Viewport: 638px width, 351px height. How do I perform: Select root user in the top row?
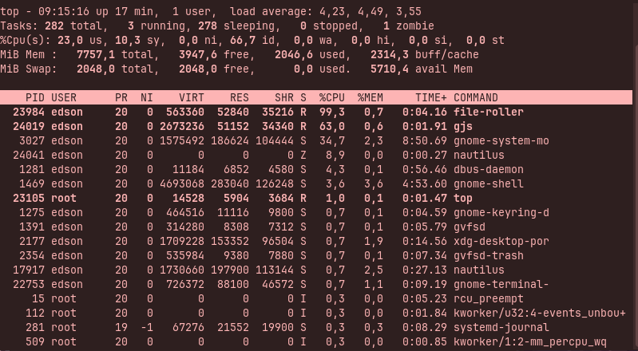click(x=64, y=198)
